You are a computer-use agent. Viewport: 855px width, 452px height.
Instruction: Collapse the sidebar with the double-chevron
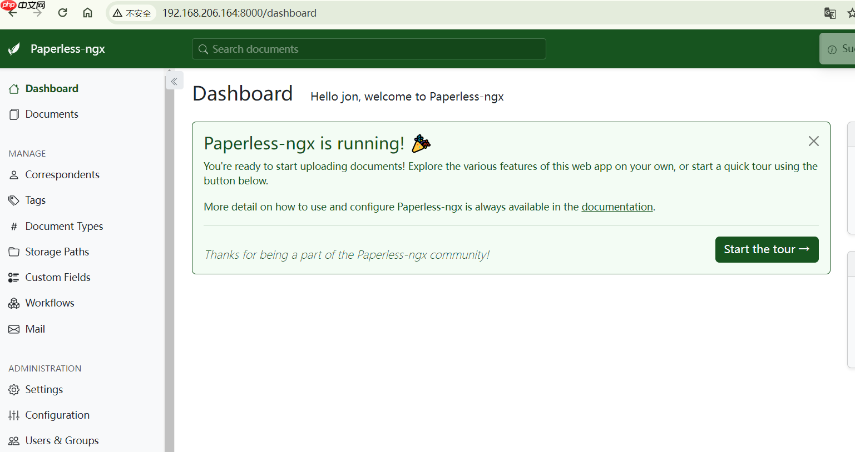tap(174, 82)
